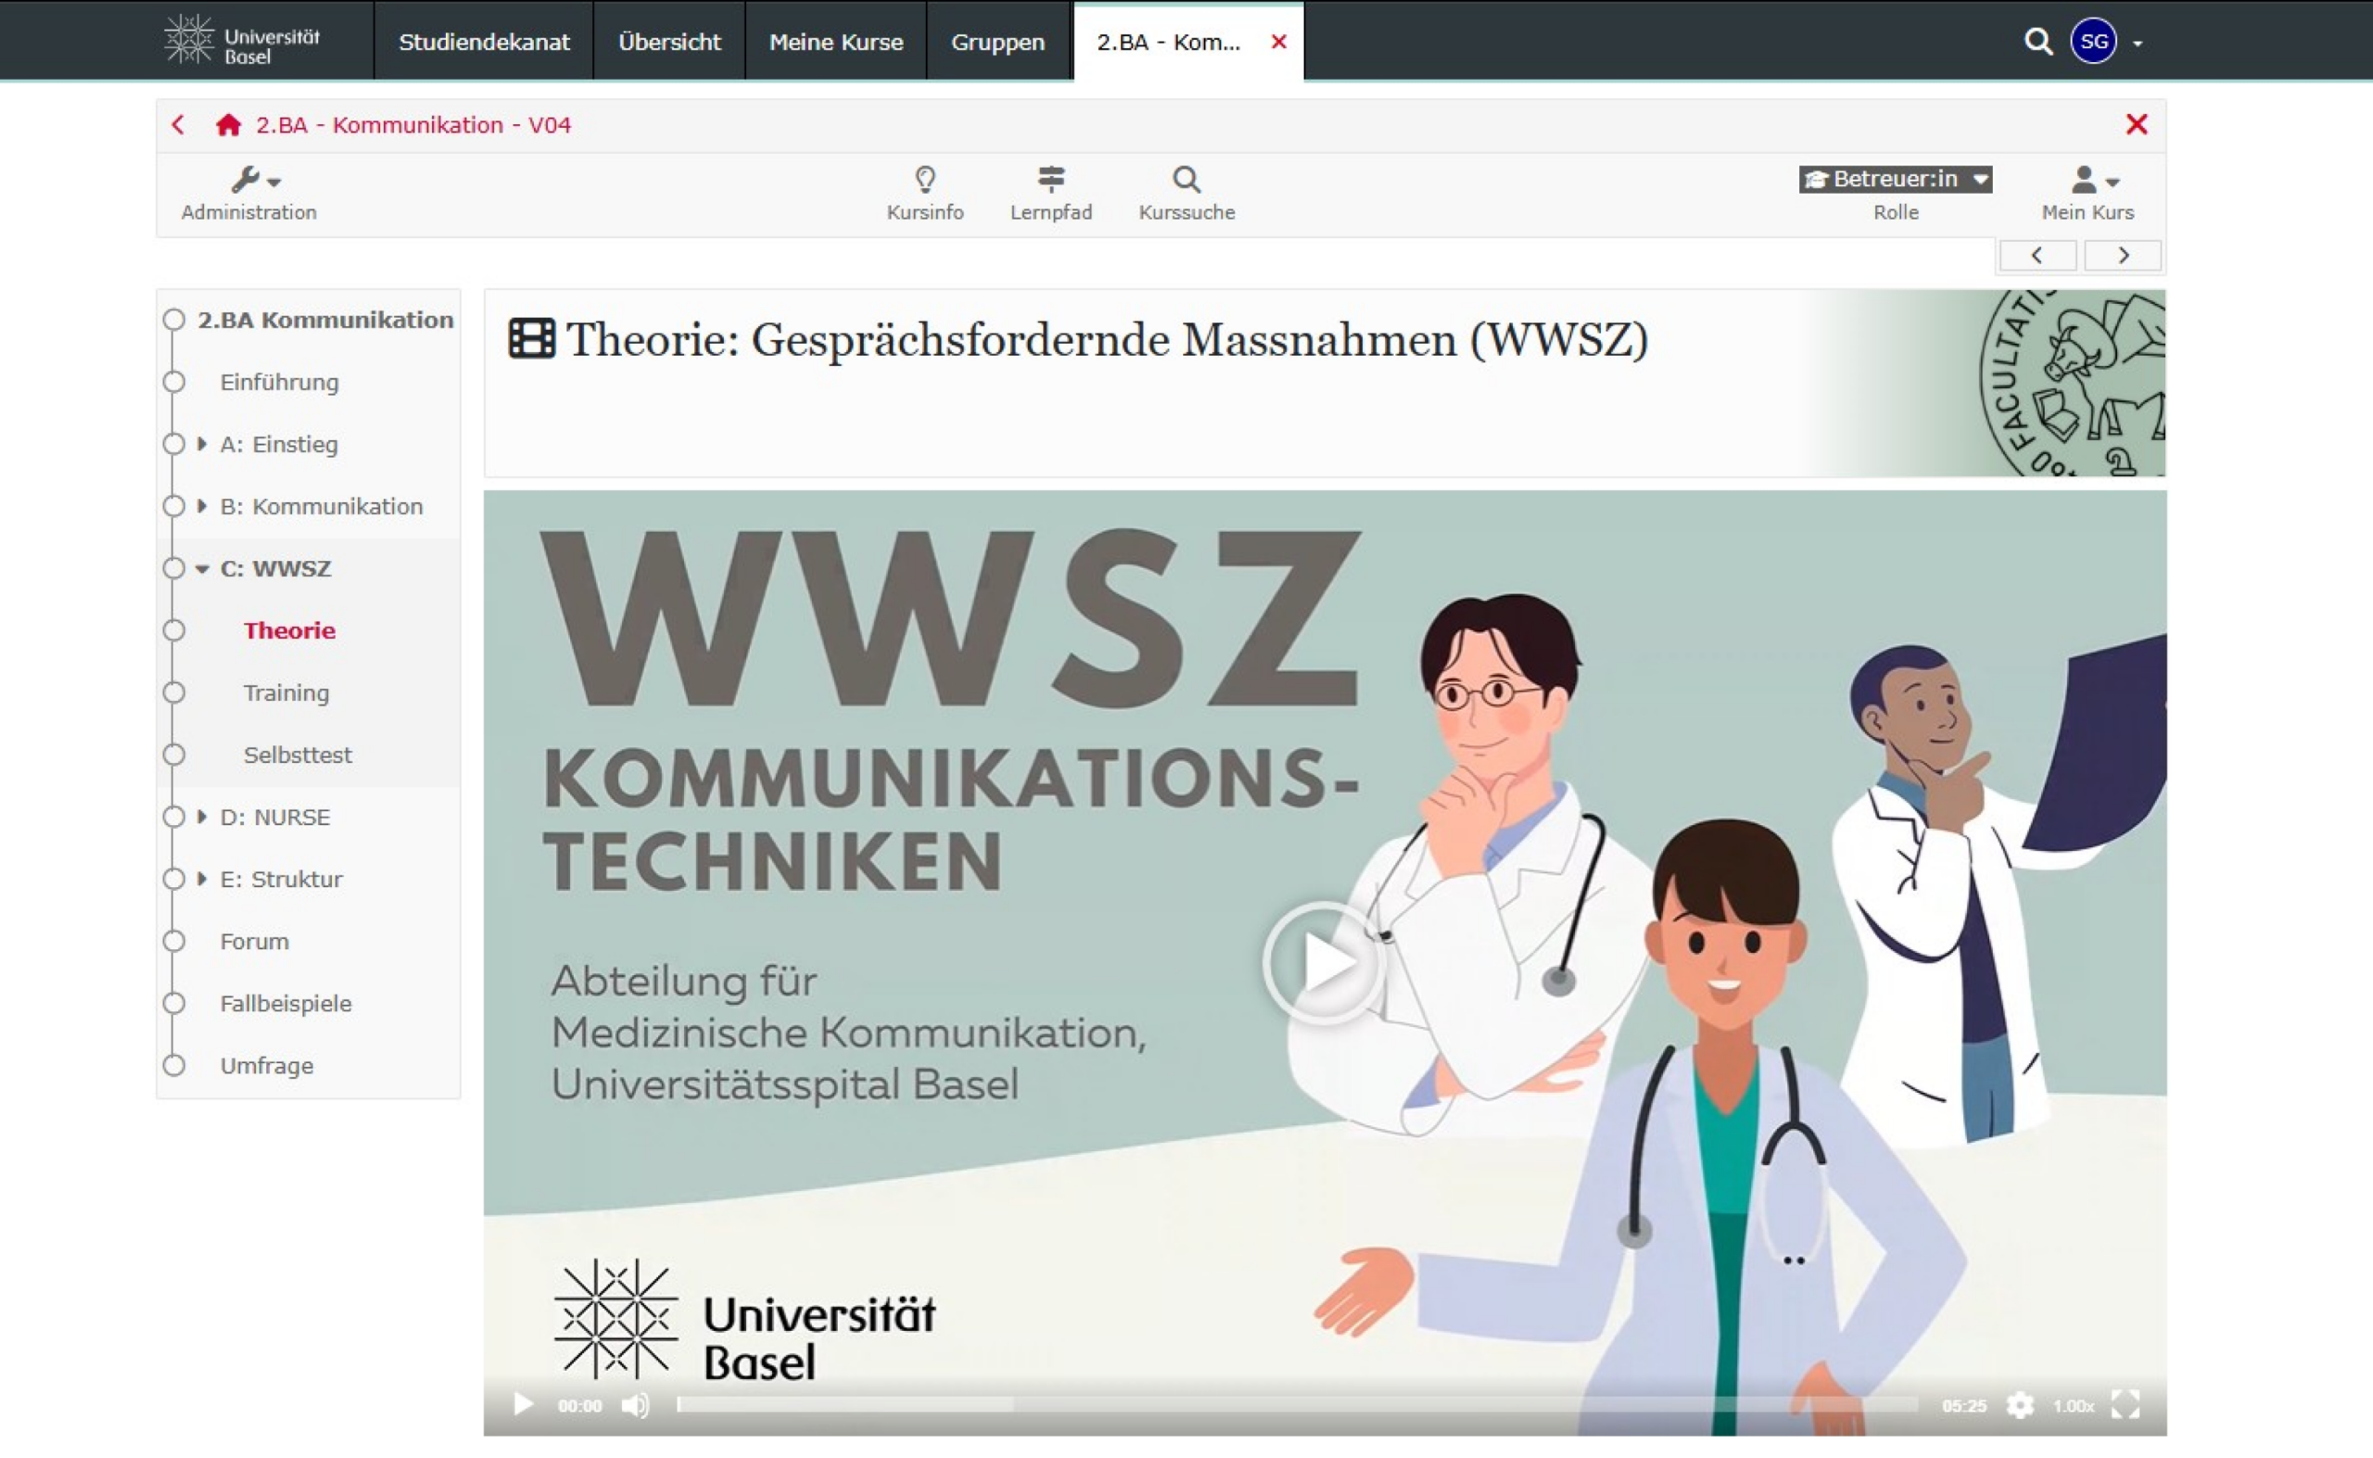The height and width of the screenshot is (1458, 2373).
Task: Toggle the Einführung progress circle
Action: click(173, 382)
